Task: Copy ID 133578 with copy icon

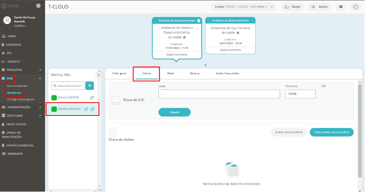Action: 238,33
